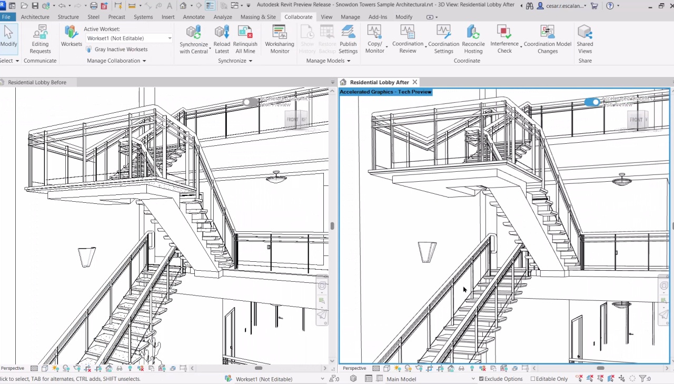Click the Undo arrow icon
The height and width of the screenshot is (384, 674).
62,6
